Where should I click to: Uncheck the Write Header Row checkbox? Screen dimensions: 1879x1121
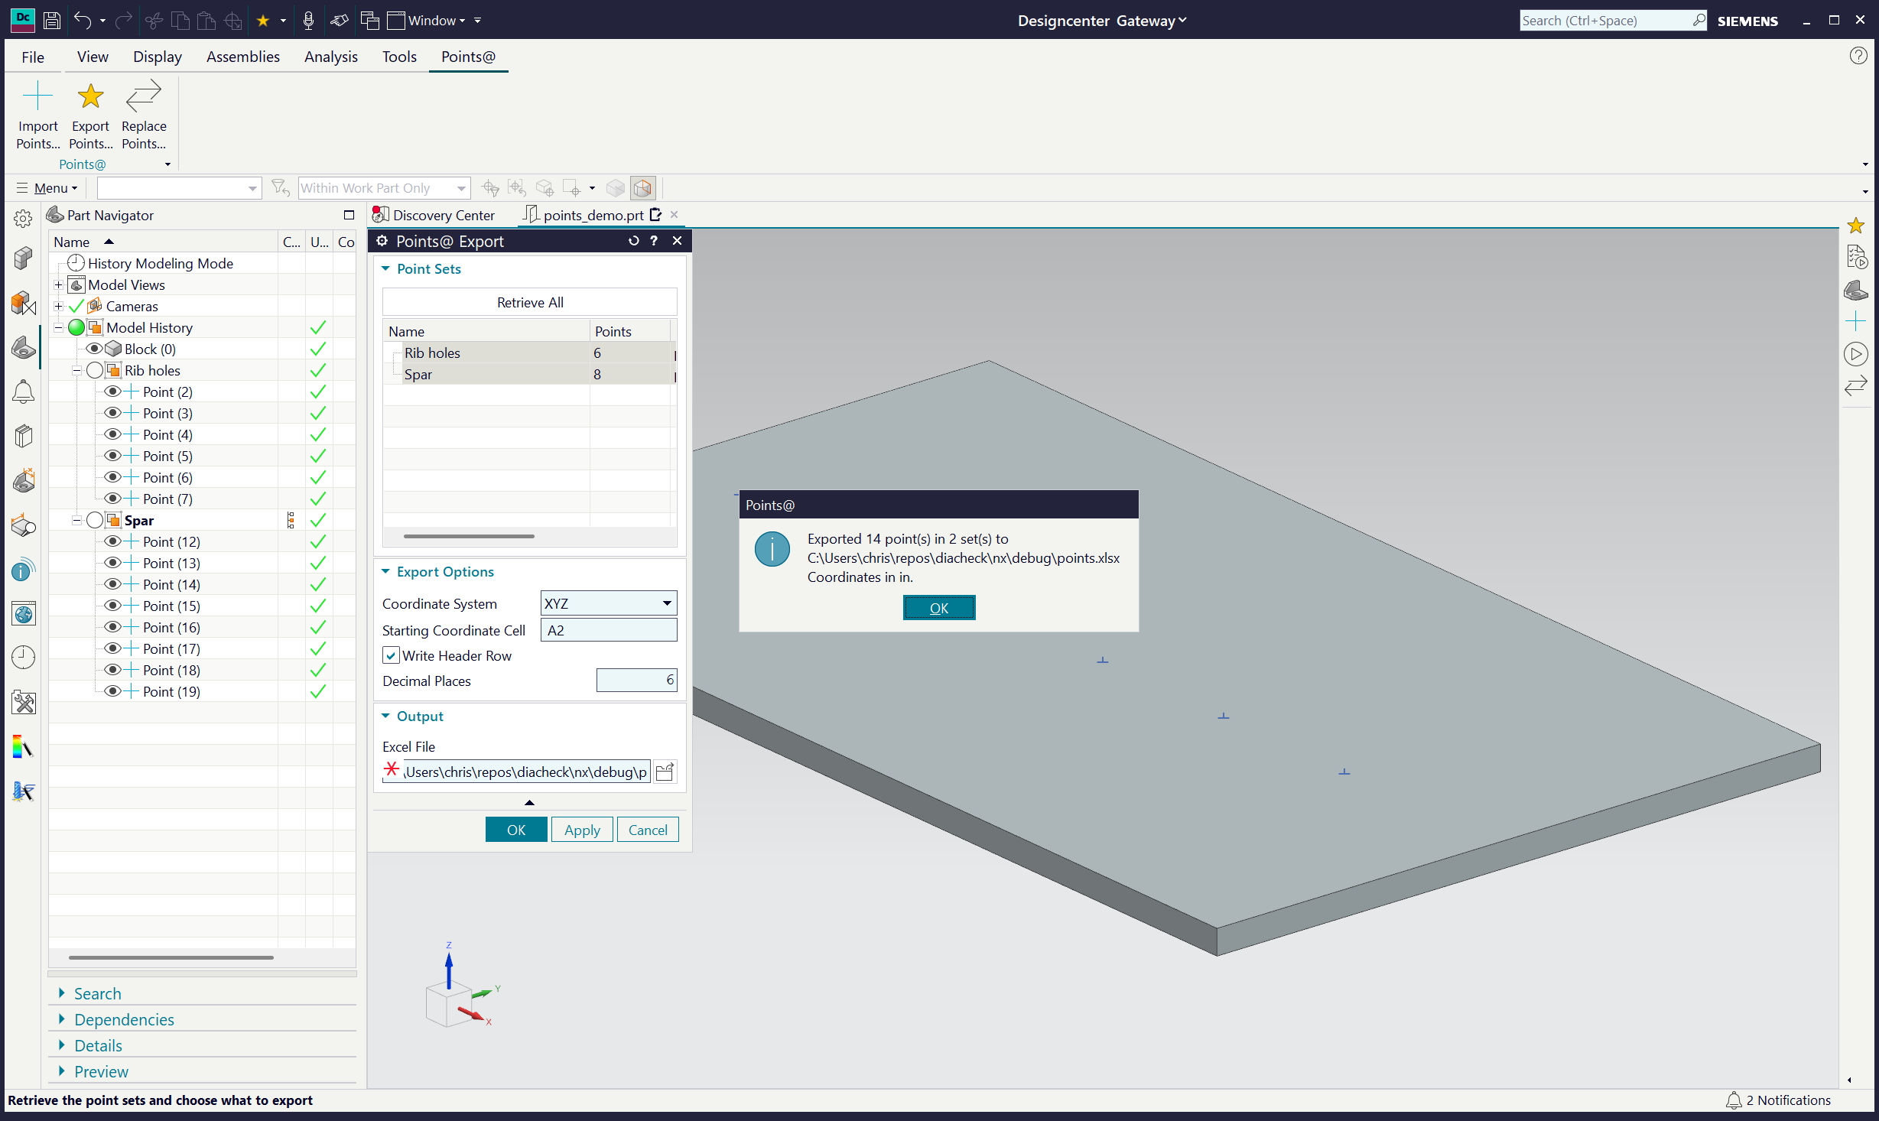click(x=391, y=656)
